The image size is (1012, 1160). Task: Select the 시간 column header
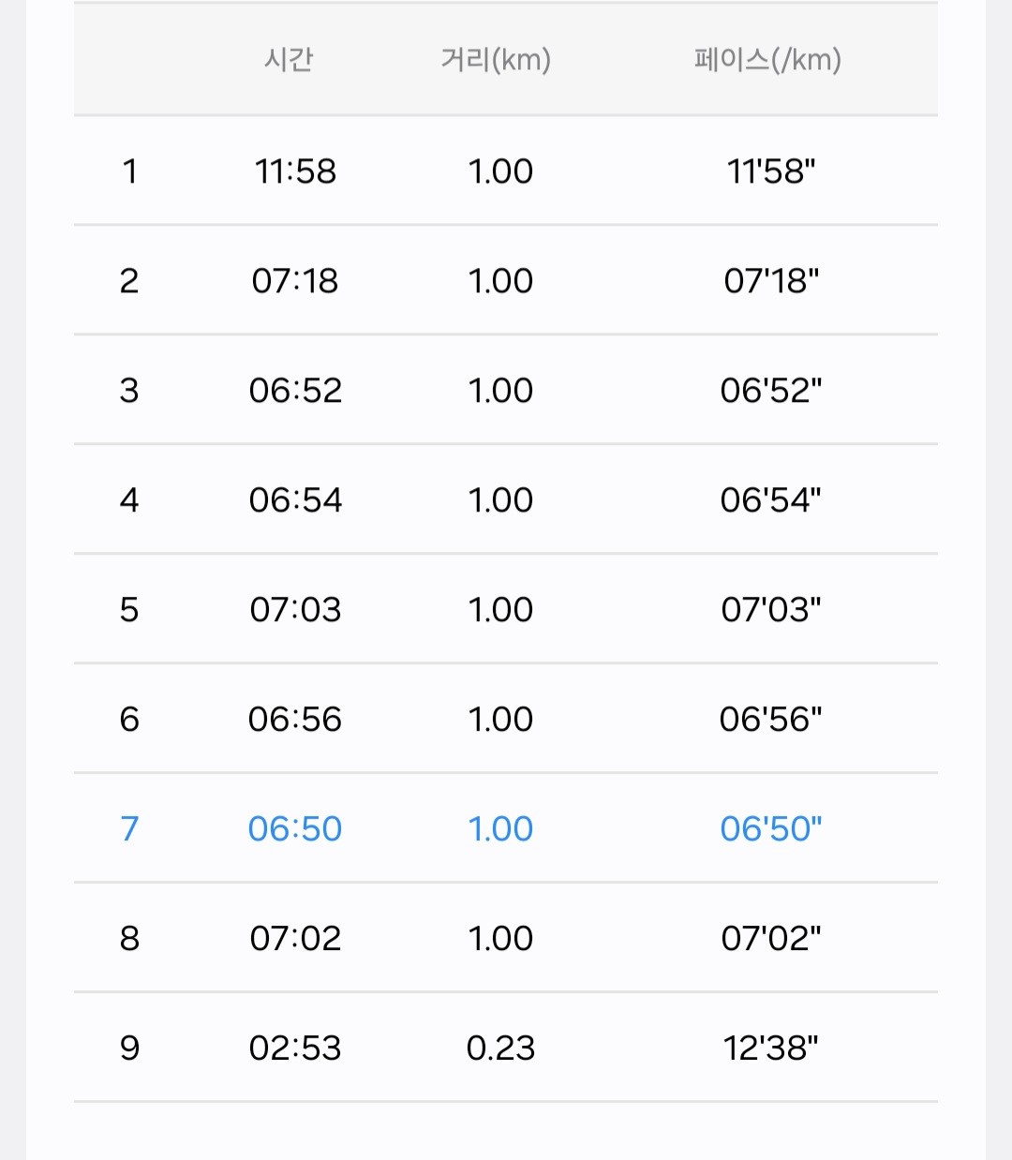pos(289,60)
